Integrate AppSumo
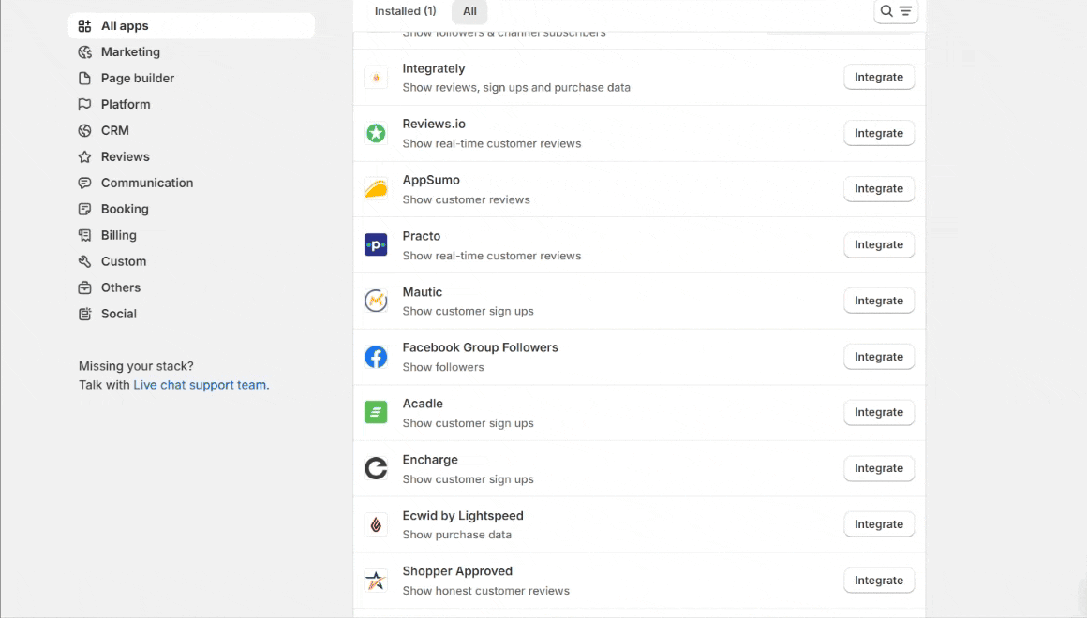1087x618 pixels. 878,188
